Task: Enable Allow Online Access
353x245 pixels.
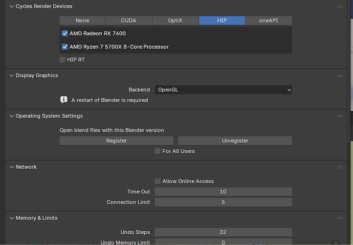Action: click(158, 181)
